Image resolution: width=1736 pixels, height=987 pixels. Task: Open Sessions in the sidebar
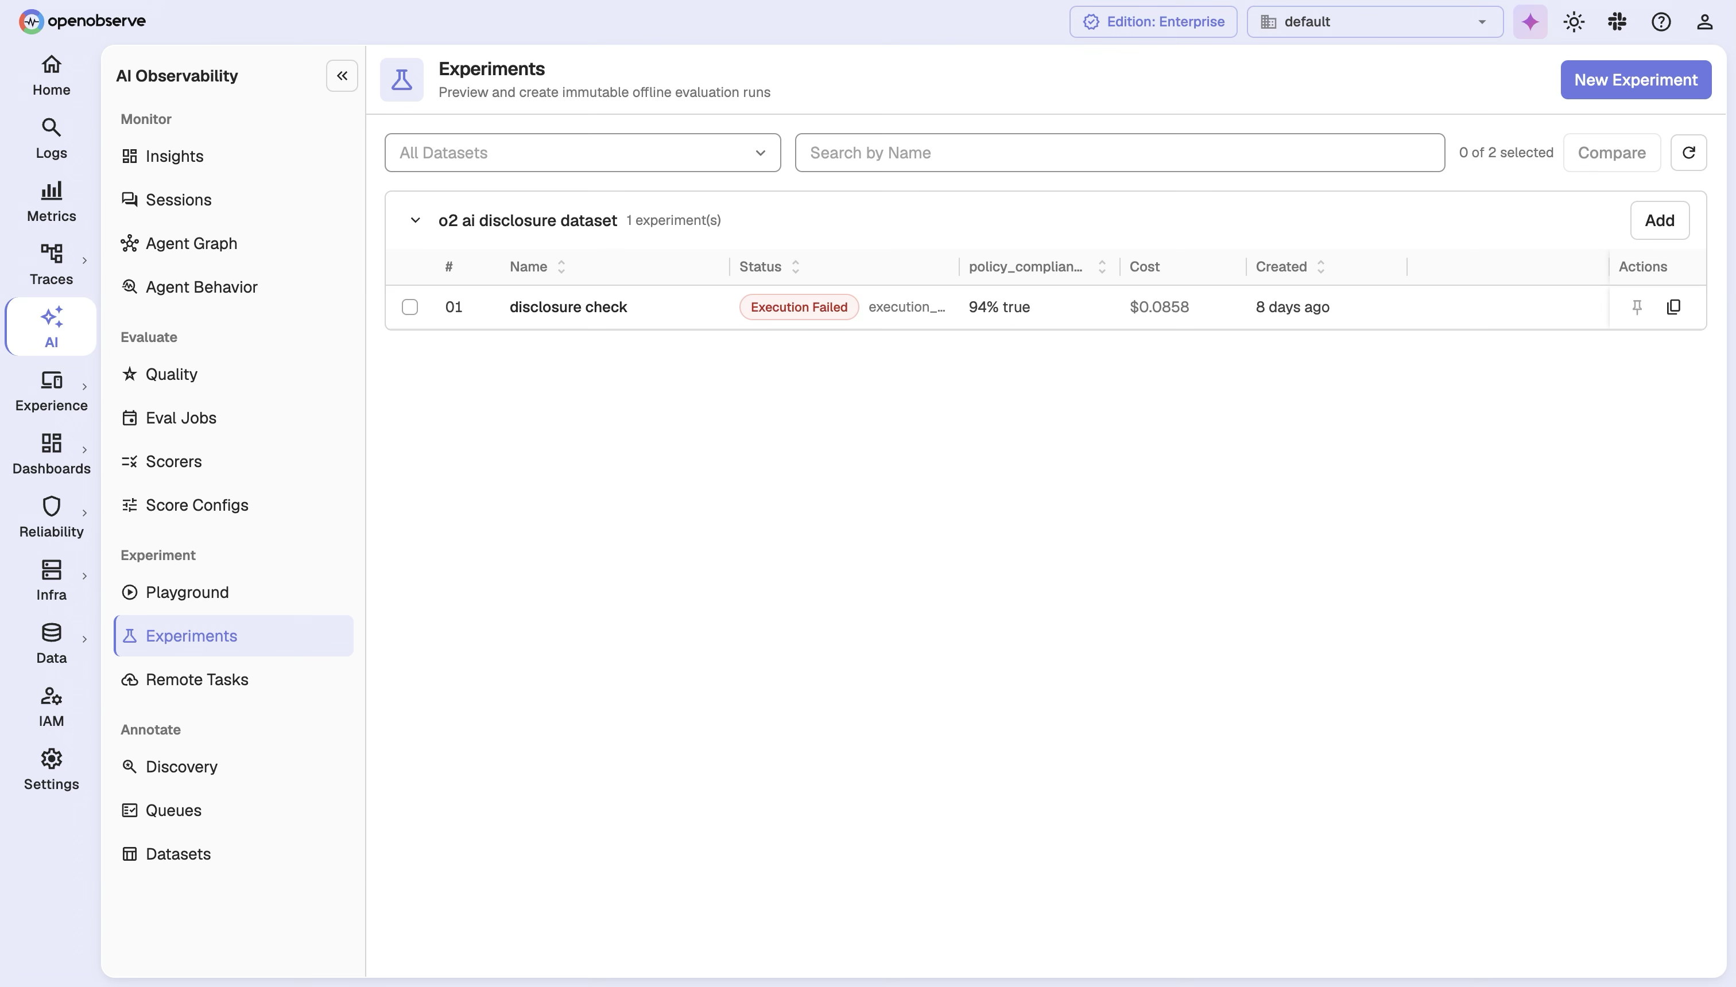coord(233,199)
